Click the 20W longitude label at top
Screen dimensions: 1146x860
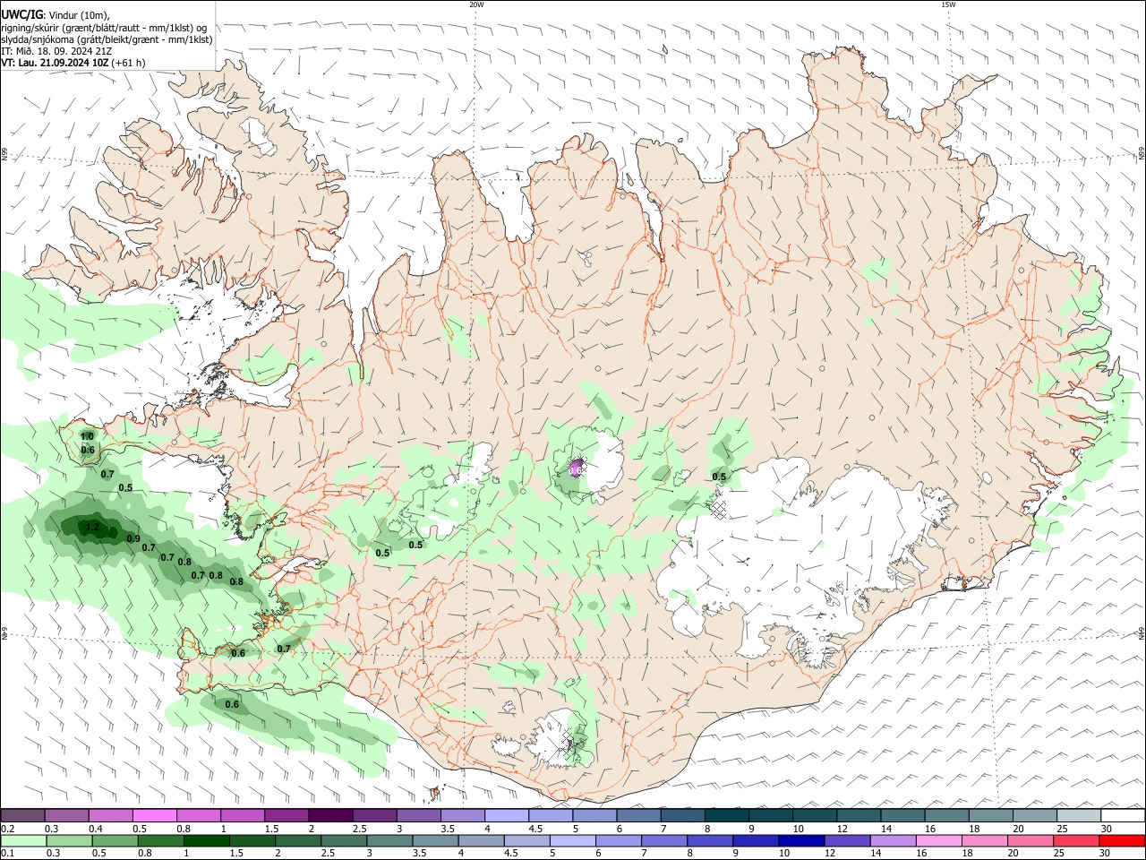pos(476,4)
